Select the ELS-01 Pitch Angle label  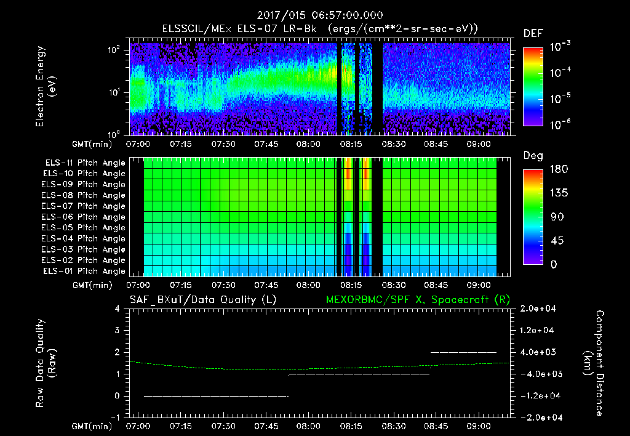point(84,272)
